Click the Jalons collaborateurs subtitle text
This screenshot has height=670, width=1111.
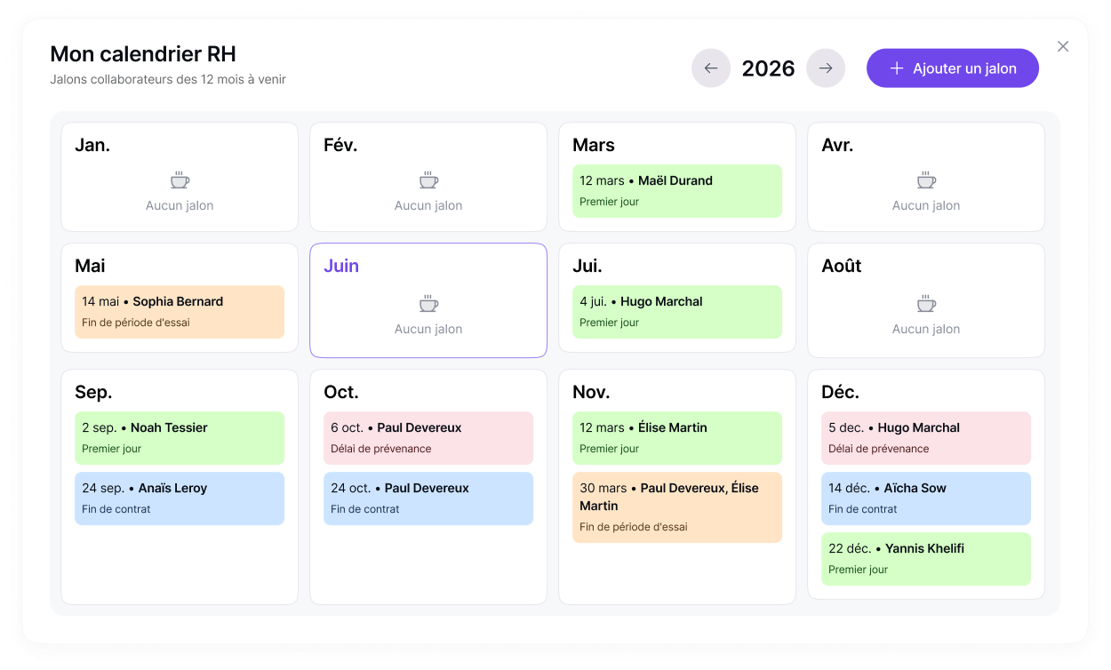168,79
